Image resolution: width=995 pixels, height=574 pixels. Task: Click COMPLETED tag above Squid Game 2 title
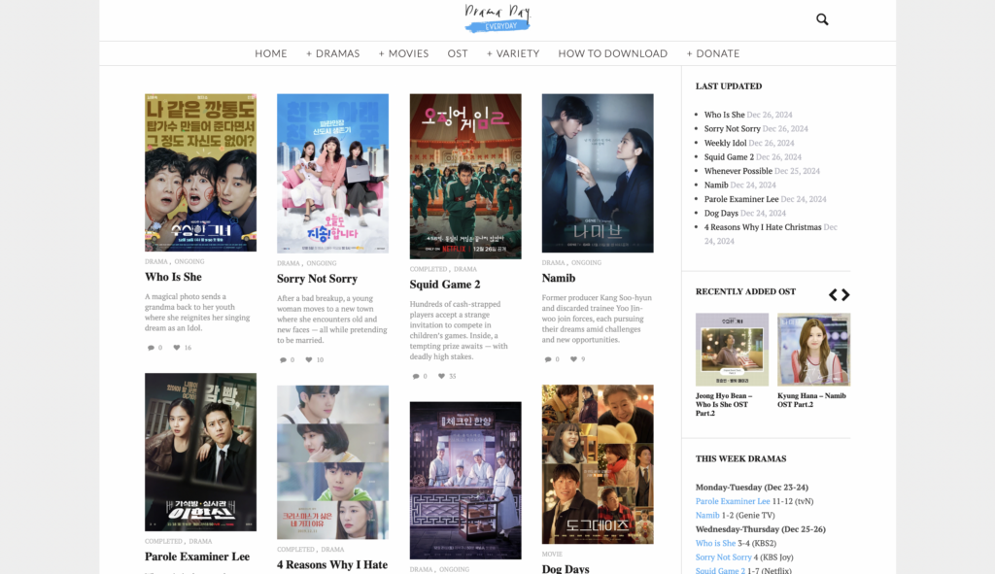pyautogui.click(x=429, y=269)
